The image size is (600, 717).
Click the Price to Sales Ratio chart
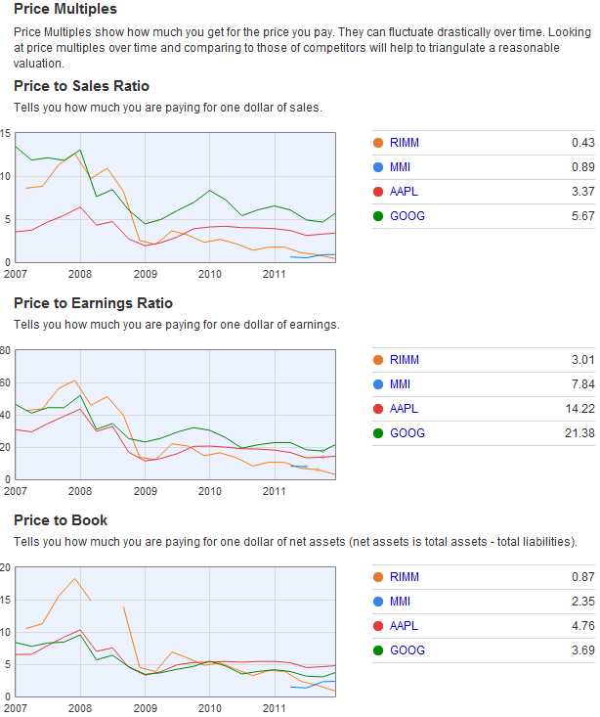pyautogui.click(x=175, y=197)
